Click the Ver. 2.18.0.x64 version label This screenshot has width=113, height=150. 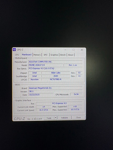[x=35, y=119]
